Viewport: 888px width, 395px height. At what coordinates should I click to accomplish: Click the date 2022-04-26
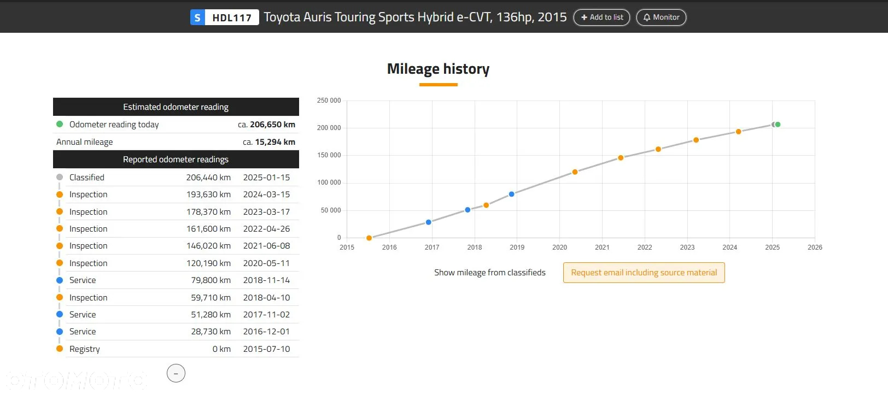point(266,228)
